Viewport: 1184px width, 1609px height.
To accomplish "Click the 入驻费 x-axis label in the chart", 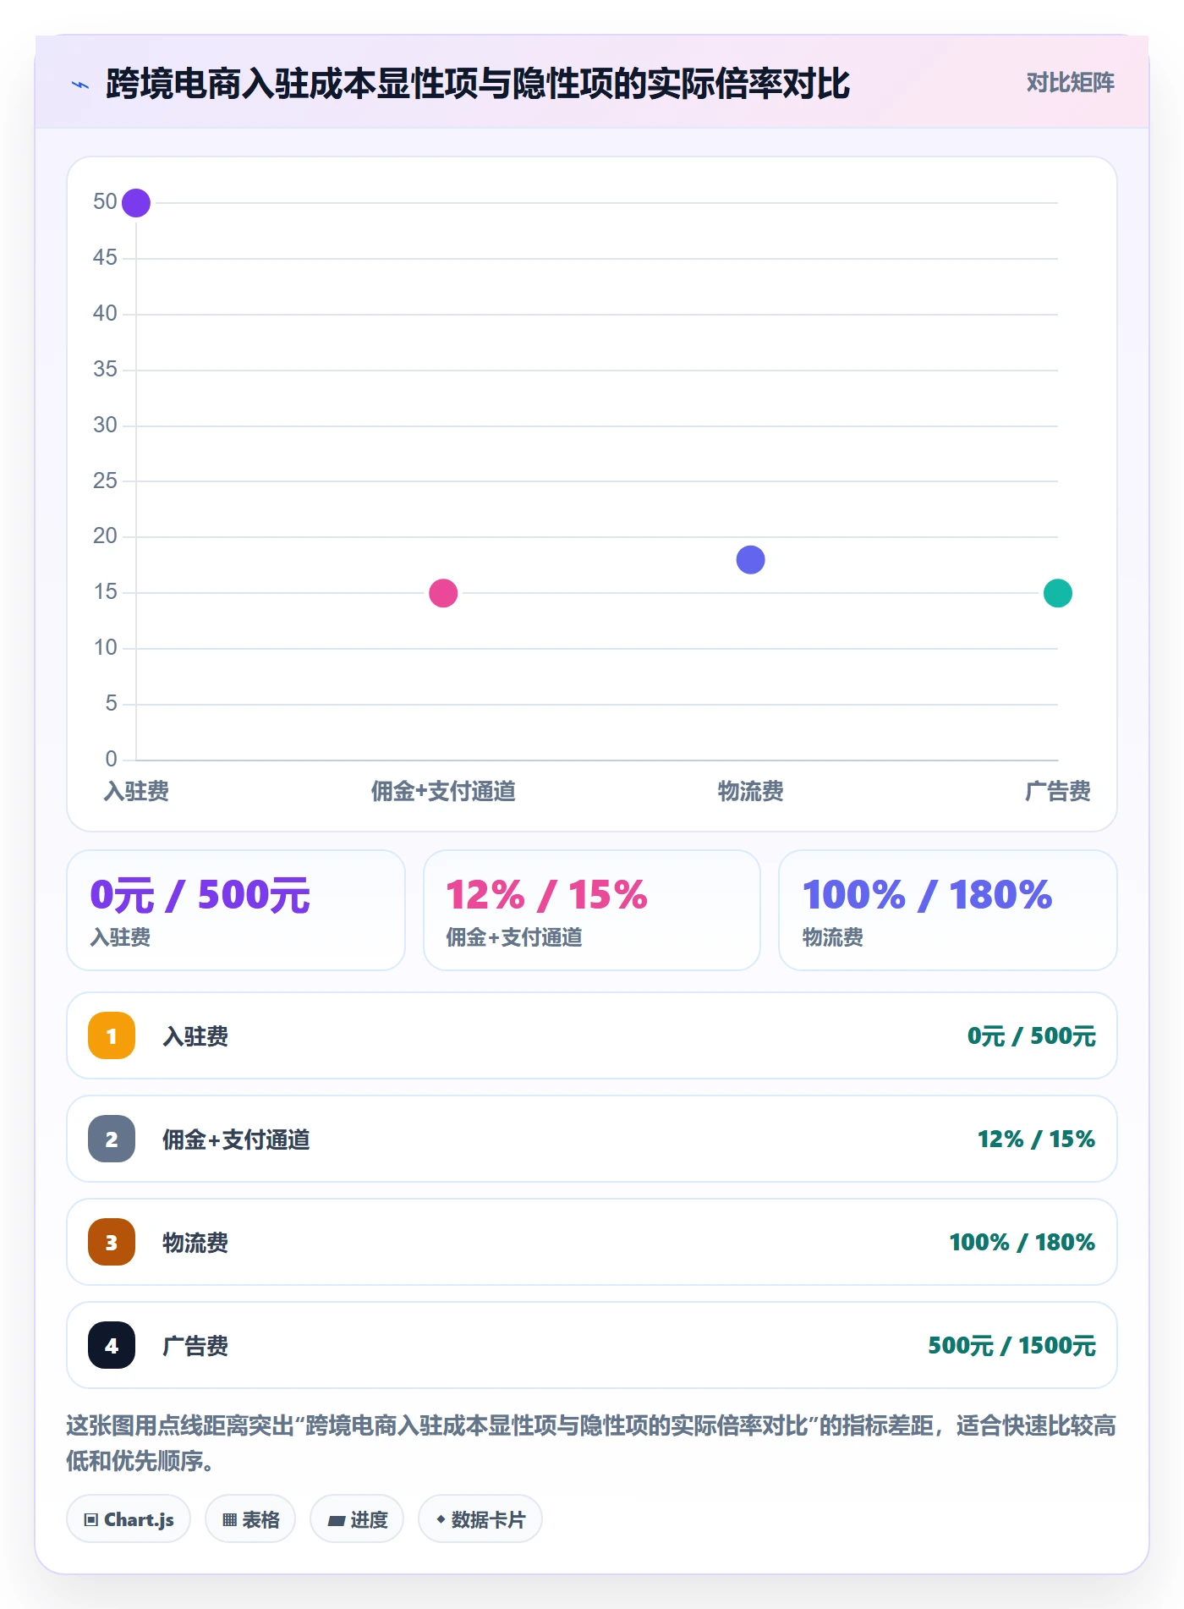I will [x=136, y=792].
